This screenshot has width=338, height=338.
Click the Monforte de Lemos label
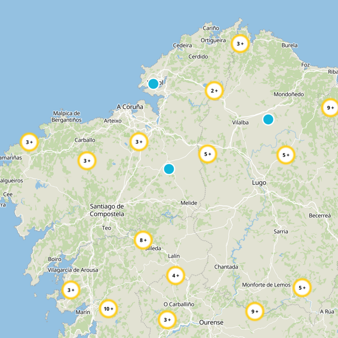(266, 285)
